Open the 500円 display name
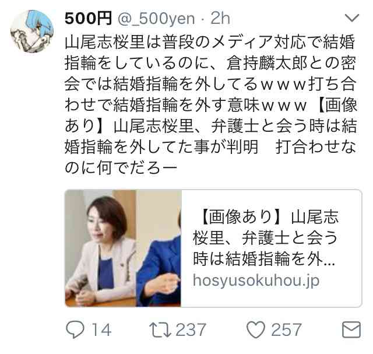This screenshot has width=373, height=354. (x=88, y=19)
